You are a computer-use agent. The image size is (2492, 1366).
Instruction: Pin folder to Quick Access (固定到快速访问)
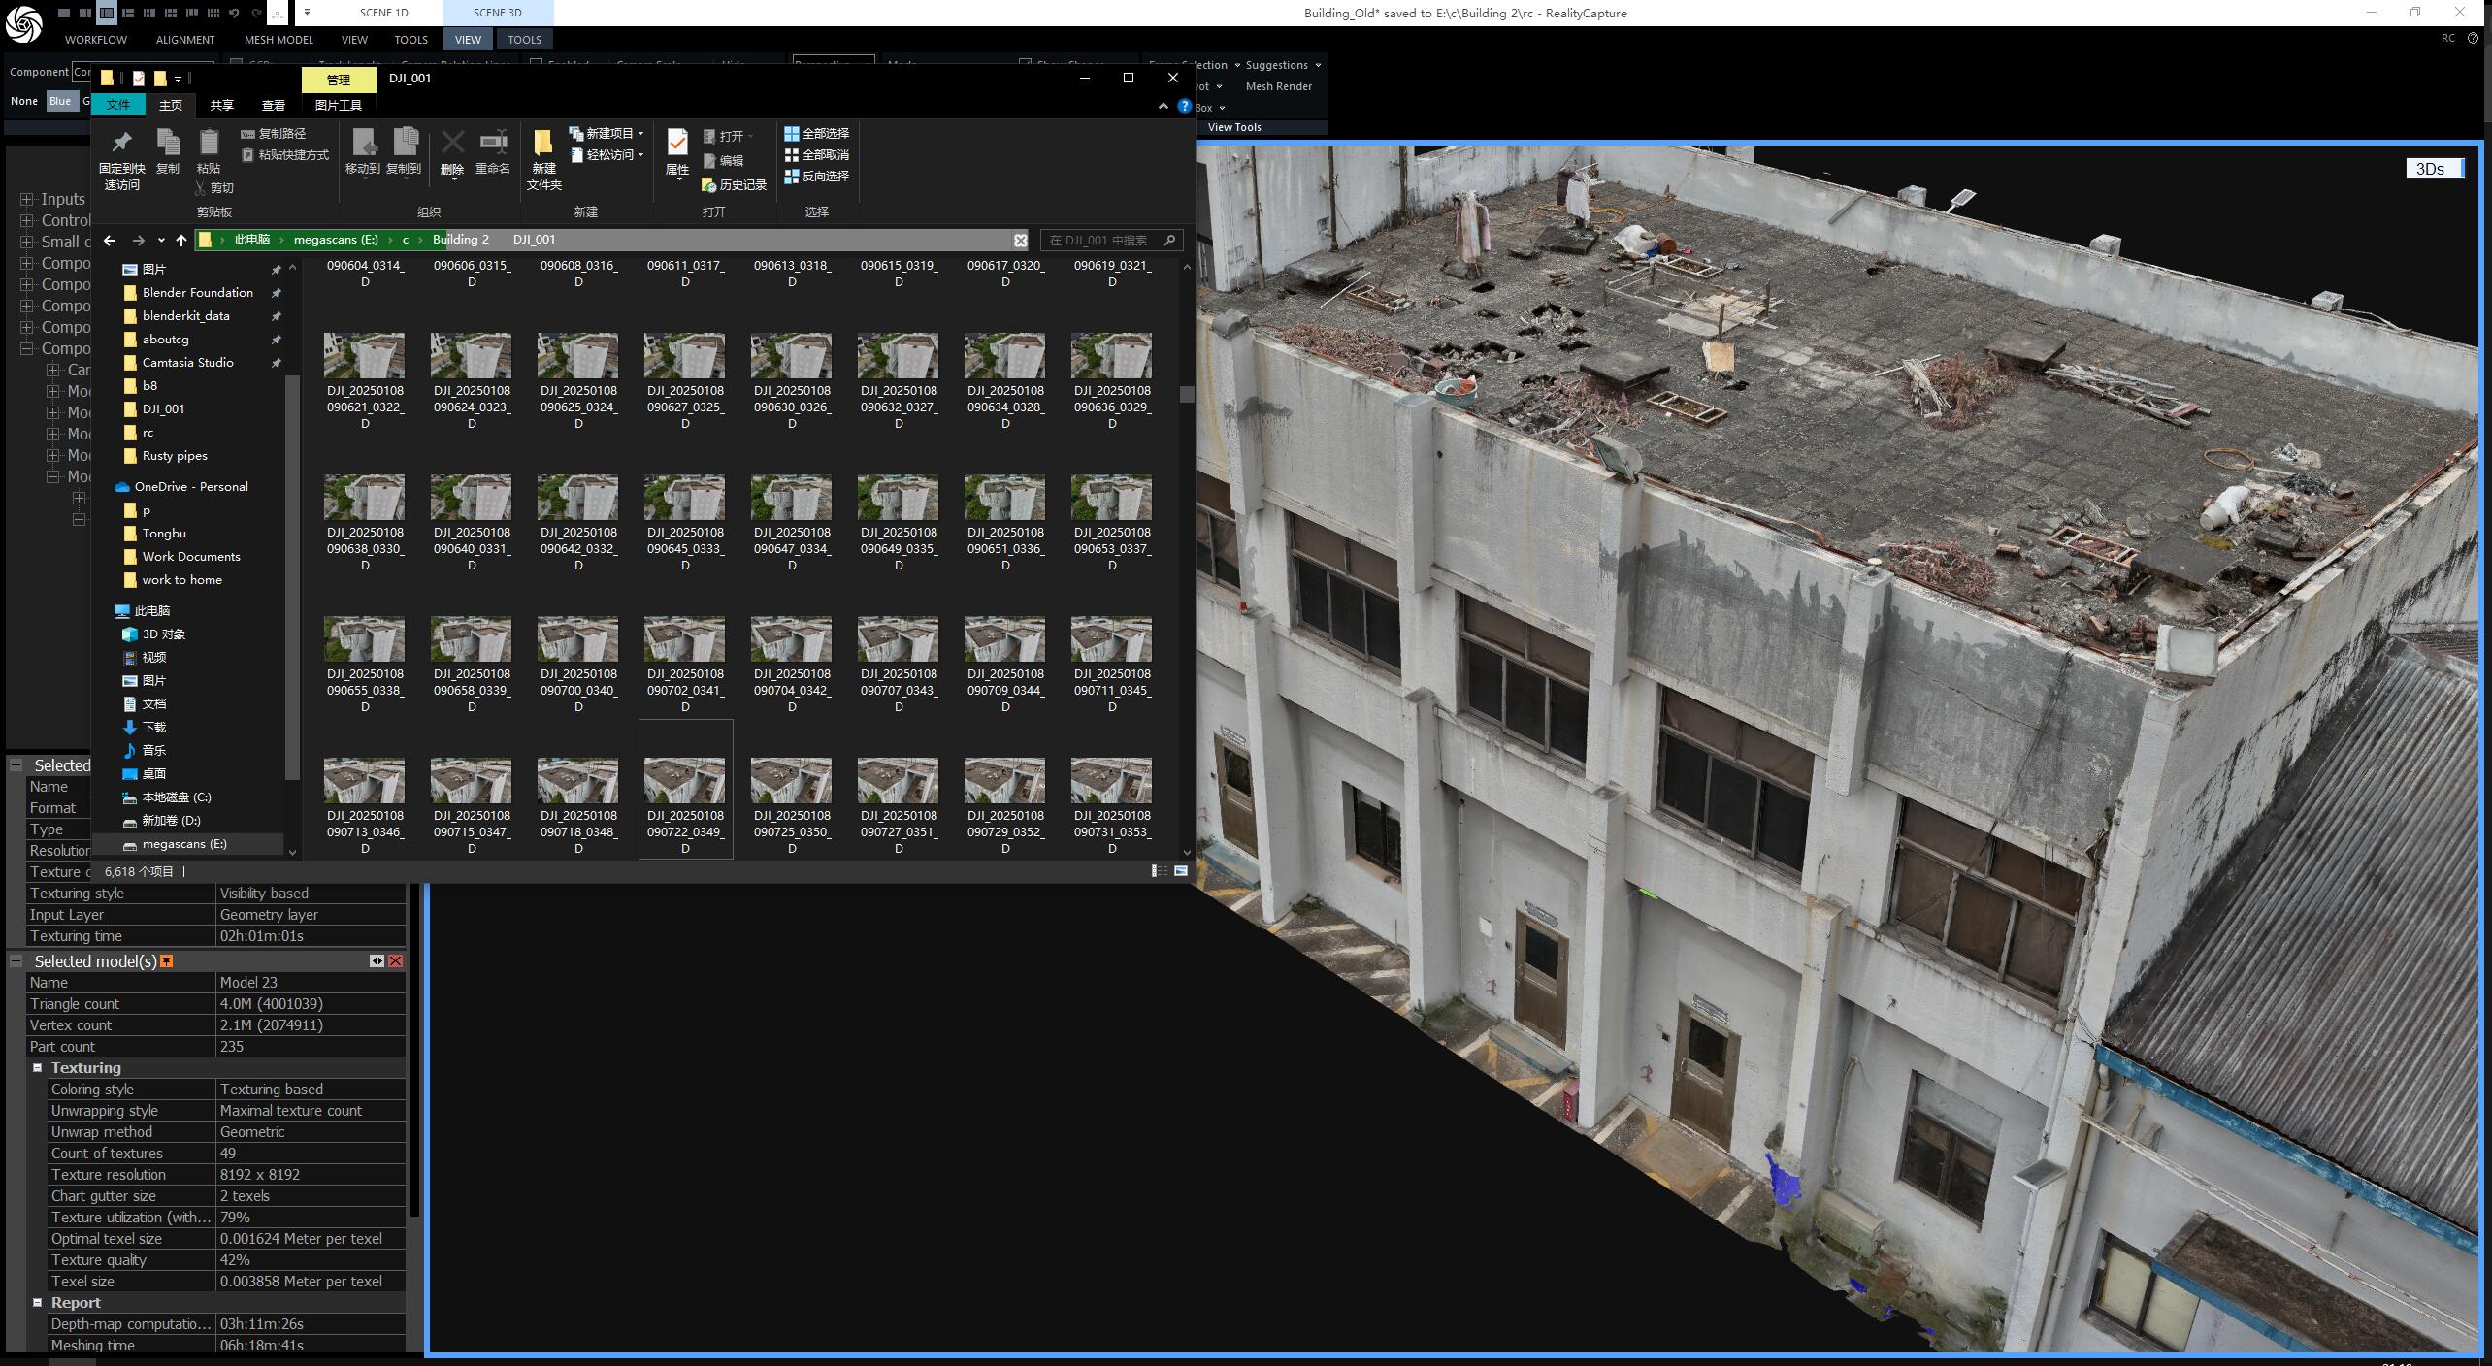coord(121,158)
